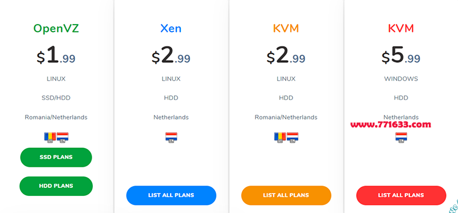This screenshot has width=458, height=213.
Task: Click orange LIST ALL PLANS button
Action: 286,195
